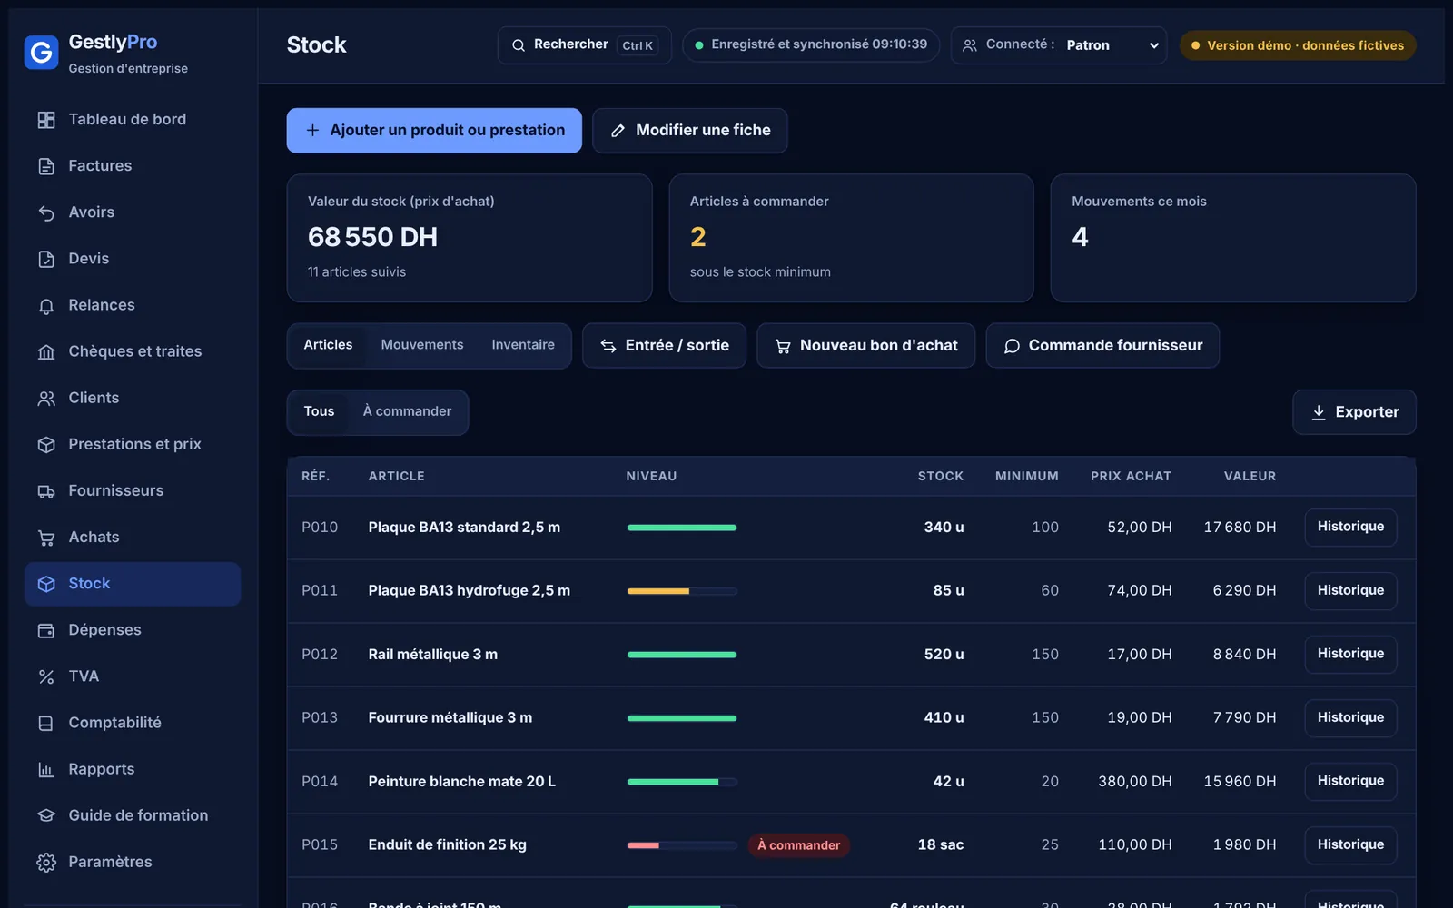Filter list with À commander tab
Screen dimensions: 1453x908
[x=407, y=411]
